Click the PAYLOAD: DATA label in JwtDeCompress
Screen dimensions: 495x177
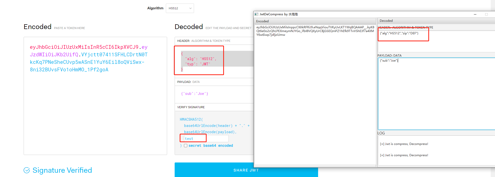(390, 56)
